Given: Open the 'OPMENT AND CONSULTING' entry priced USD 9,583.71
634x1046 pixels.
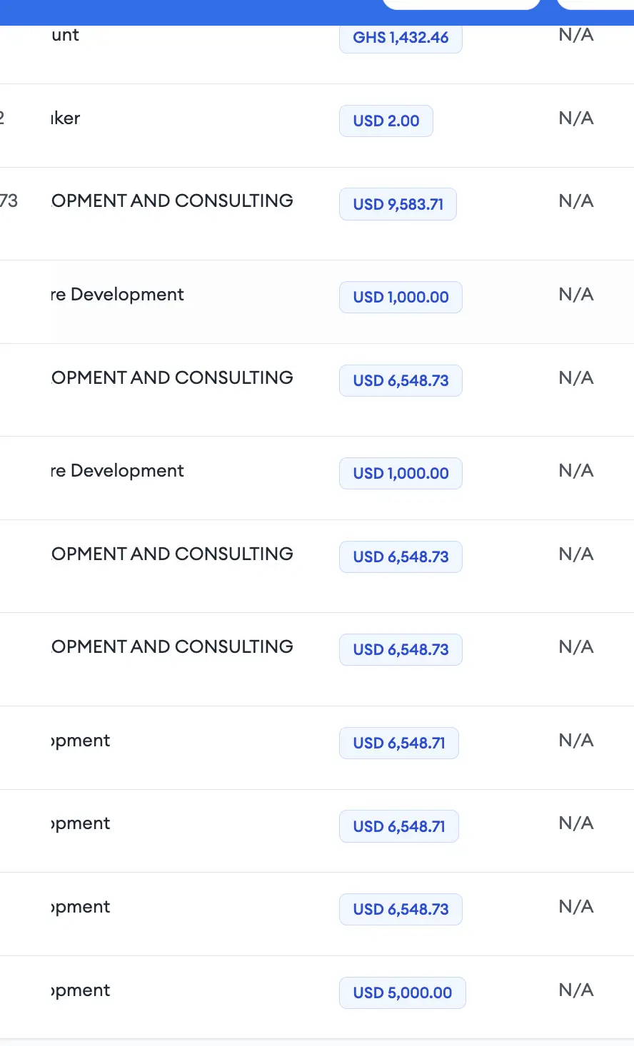Looking at the screenshot, I should pyautogui.click(x=172, y=201).
